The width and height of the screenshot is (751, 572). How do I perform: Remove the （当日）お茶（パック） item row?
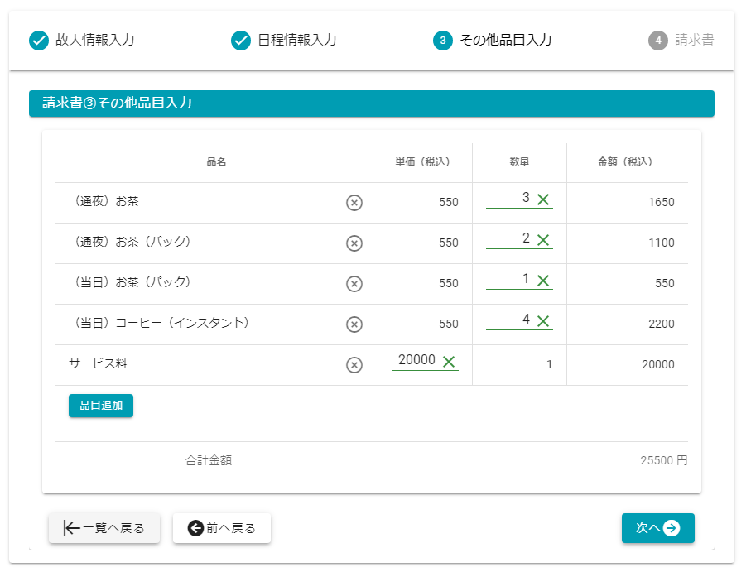coord(354,284)
